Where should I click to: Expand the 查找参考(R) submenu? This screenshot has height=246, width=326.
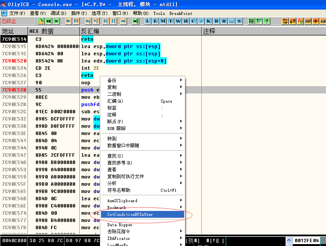(x=143, y=162)
